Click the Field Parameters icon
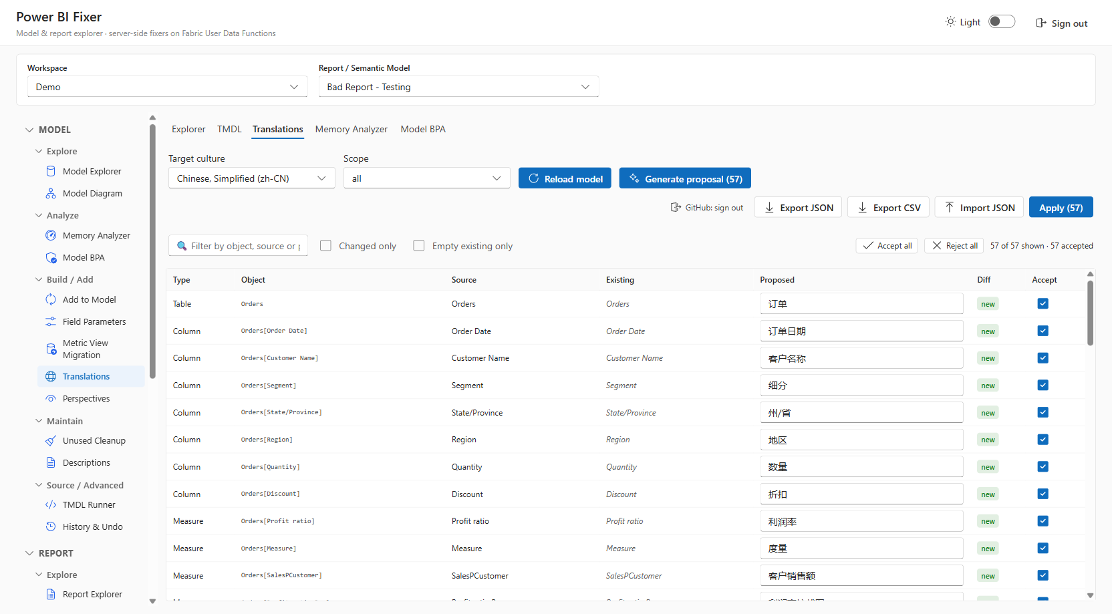1112x614 pixels. coord(51,321)
